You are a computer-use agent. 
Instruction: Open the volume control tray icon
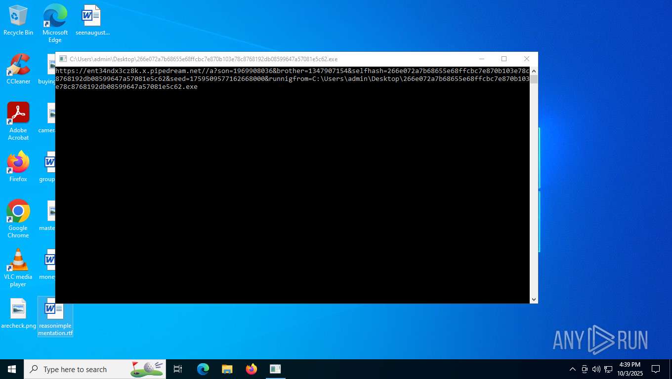[x=596, y=369]
